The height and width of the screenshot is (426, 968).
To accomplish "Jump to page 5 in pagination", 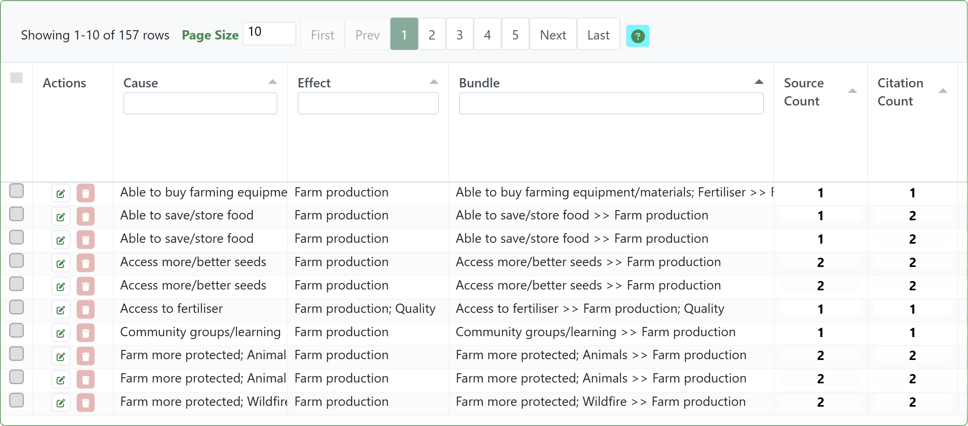I will pyautogui.click(x=515, y=35).
